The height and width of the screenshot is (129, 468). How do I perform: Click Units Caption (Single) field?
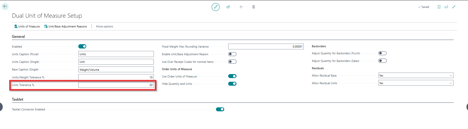(x=116, y=62)
